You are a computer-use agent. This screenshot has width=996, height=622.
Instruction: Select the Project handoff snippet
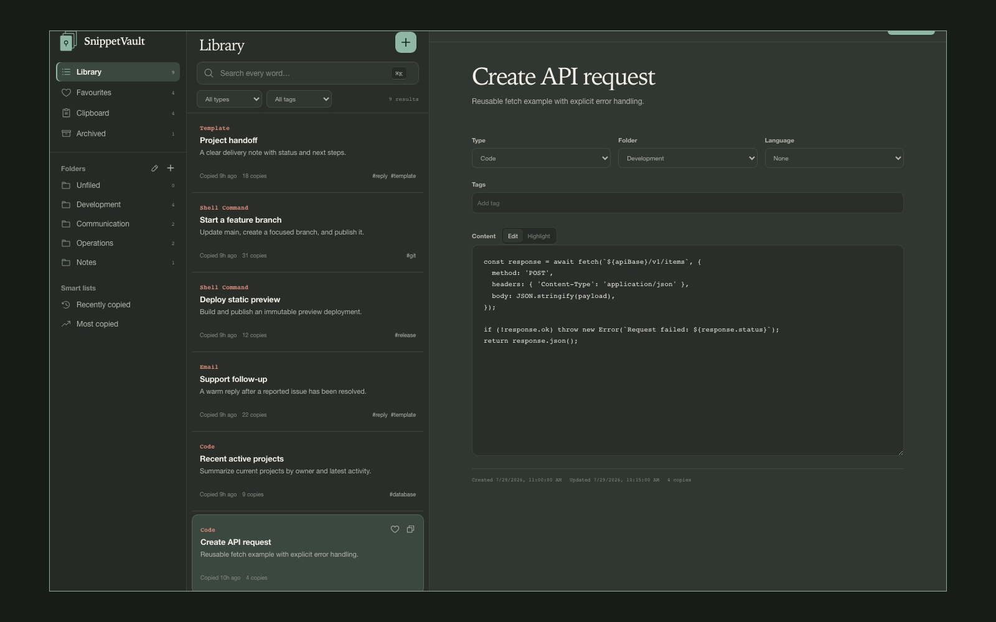tap(308, 152)
